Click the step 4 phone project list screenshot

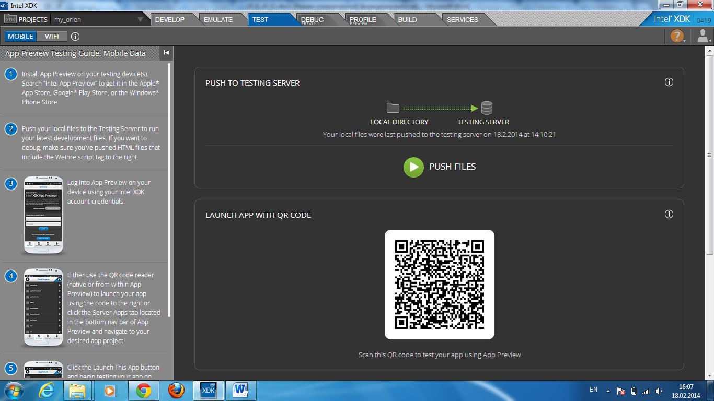(x=43, y=308)
